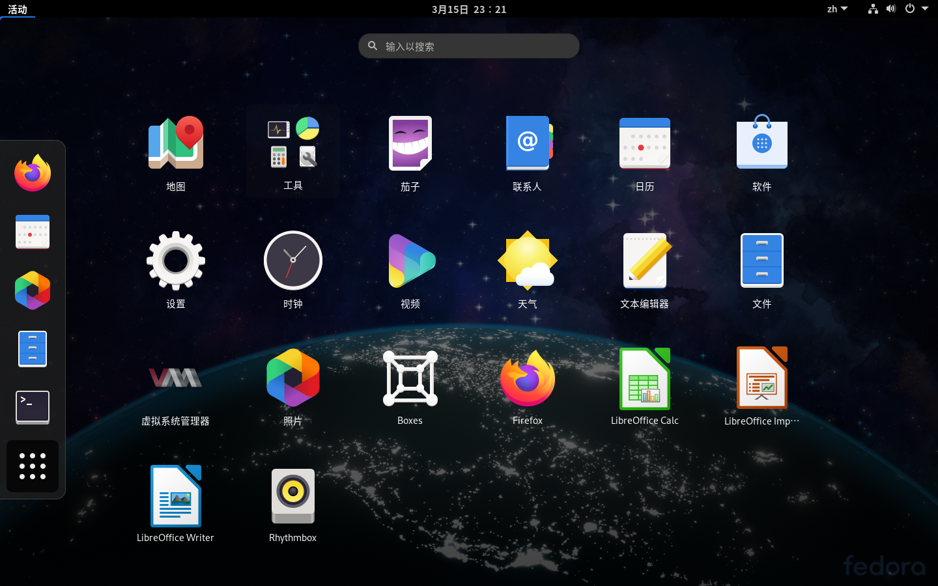Viewport: 938px width, 586px height.
Task: Open Firefox from the app grid
Action: tap(528, 378)
